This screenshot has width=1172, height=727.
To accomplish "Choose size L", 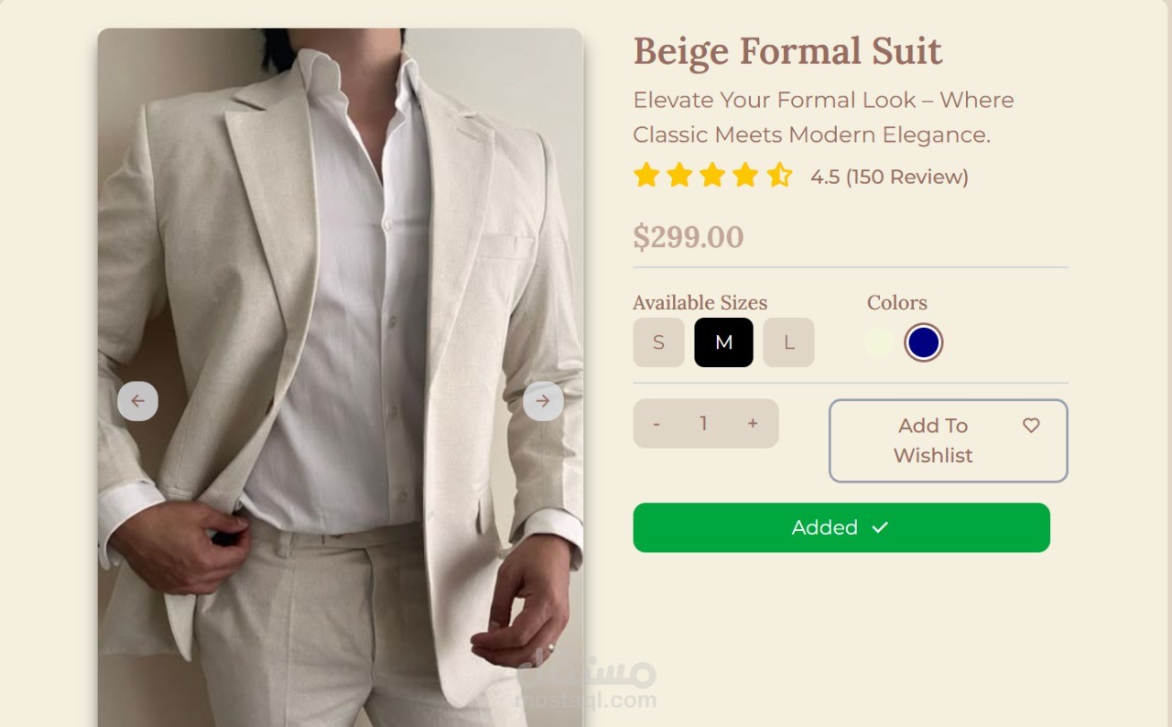I will (788, 342).
